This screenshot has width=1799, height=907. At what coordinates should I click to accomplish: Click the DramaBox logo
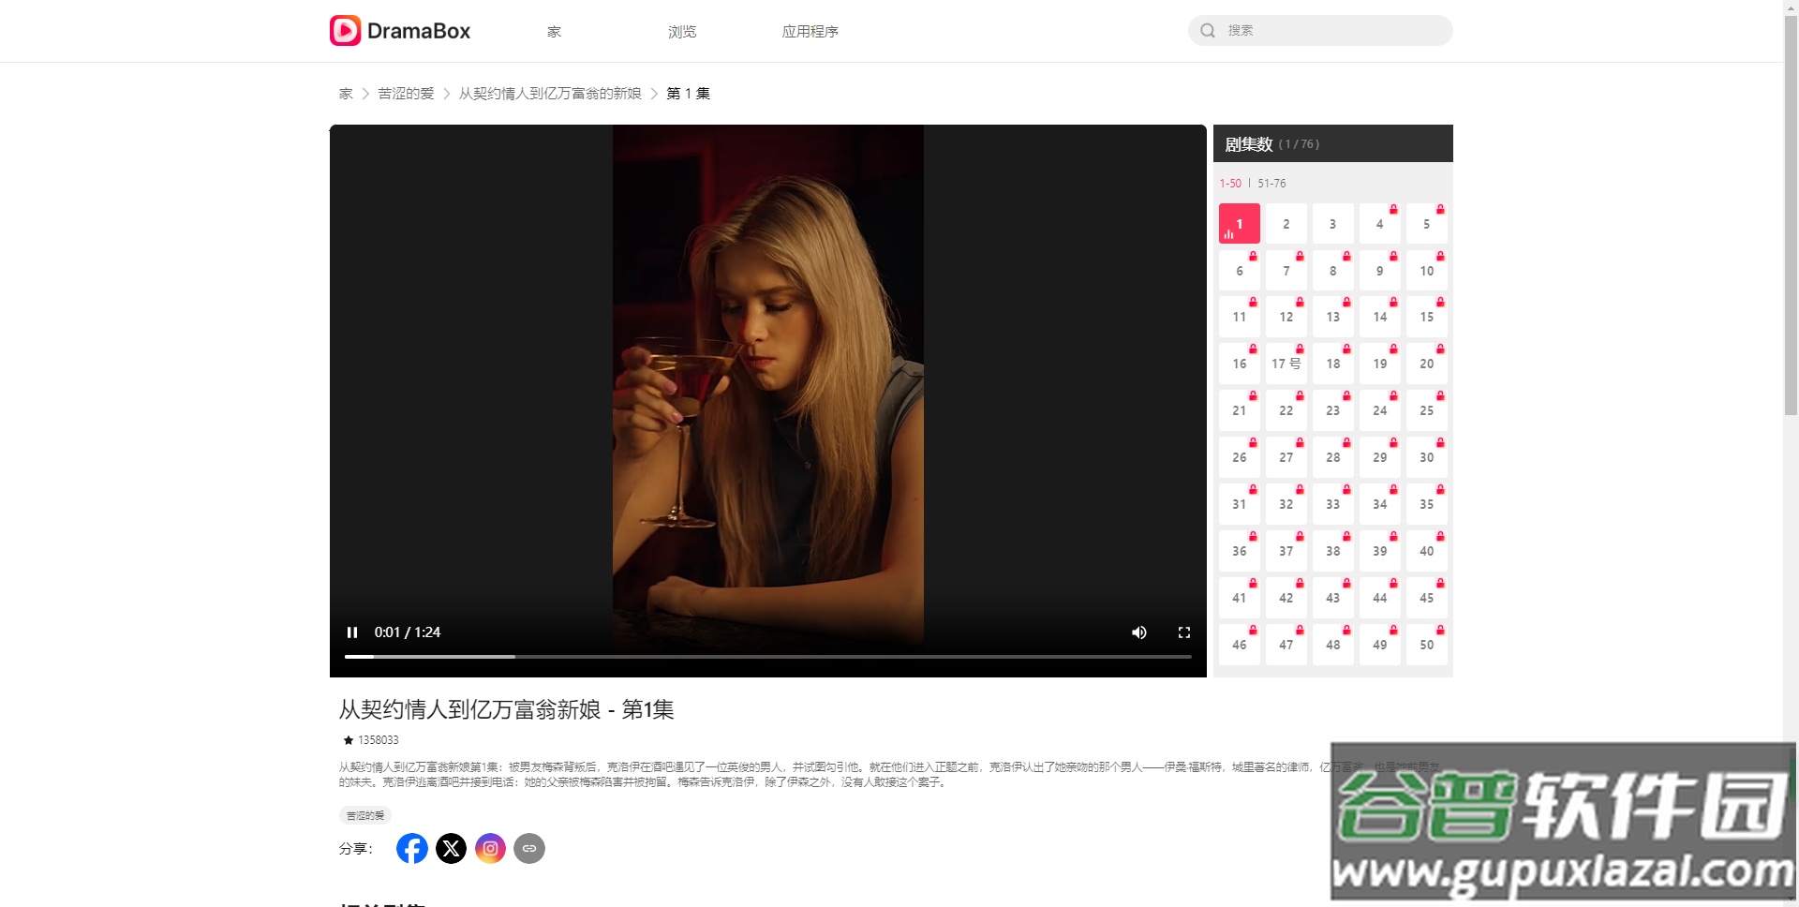400,31
